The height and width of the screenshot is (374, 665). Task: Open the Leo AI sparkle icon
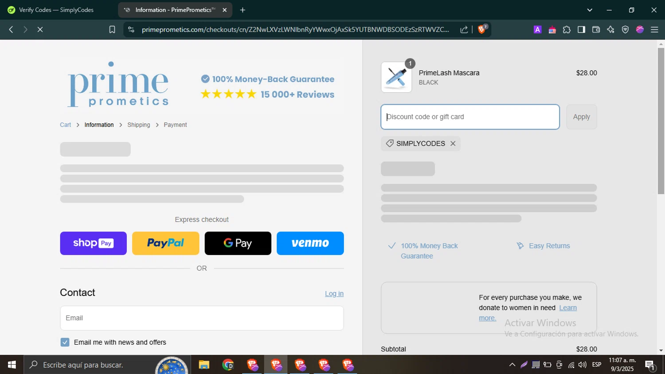click(x=610, y=29)
